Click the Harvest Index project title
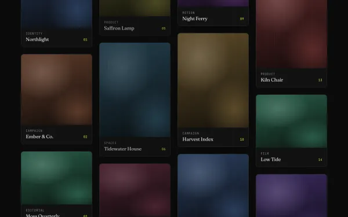Screen dimensions: 348x217 [198, 139]
